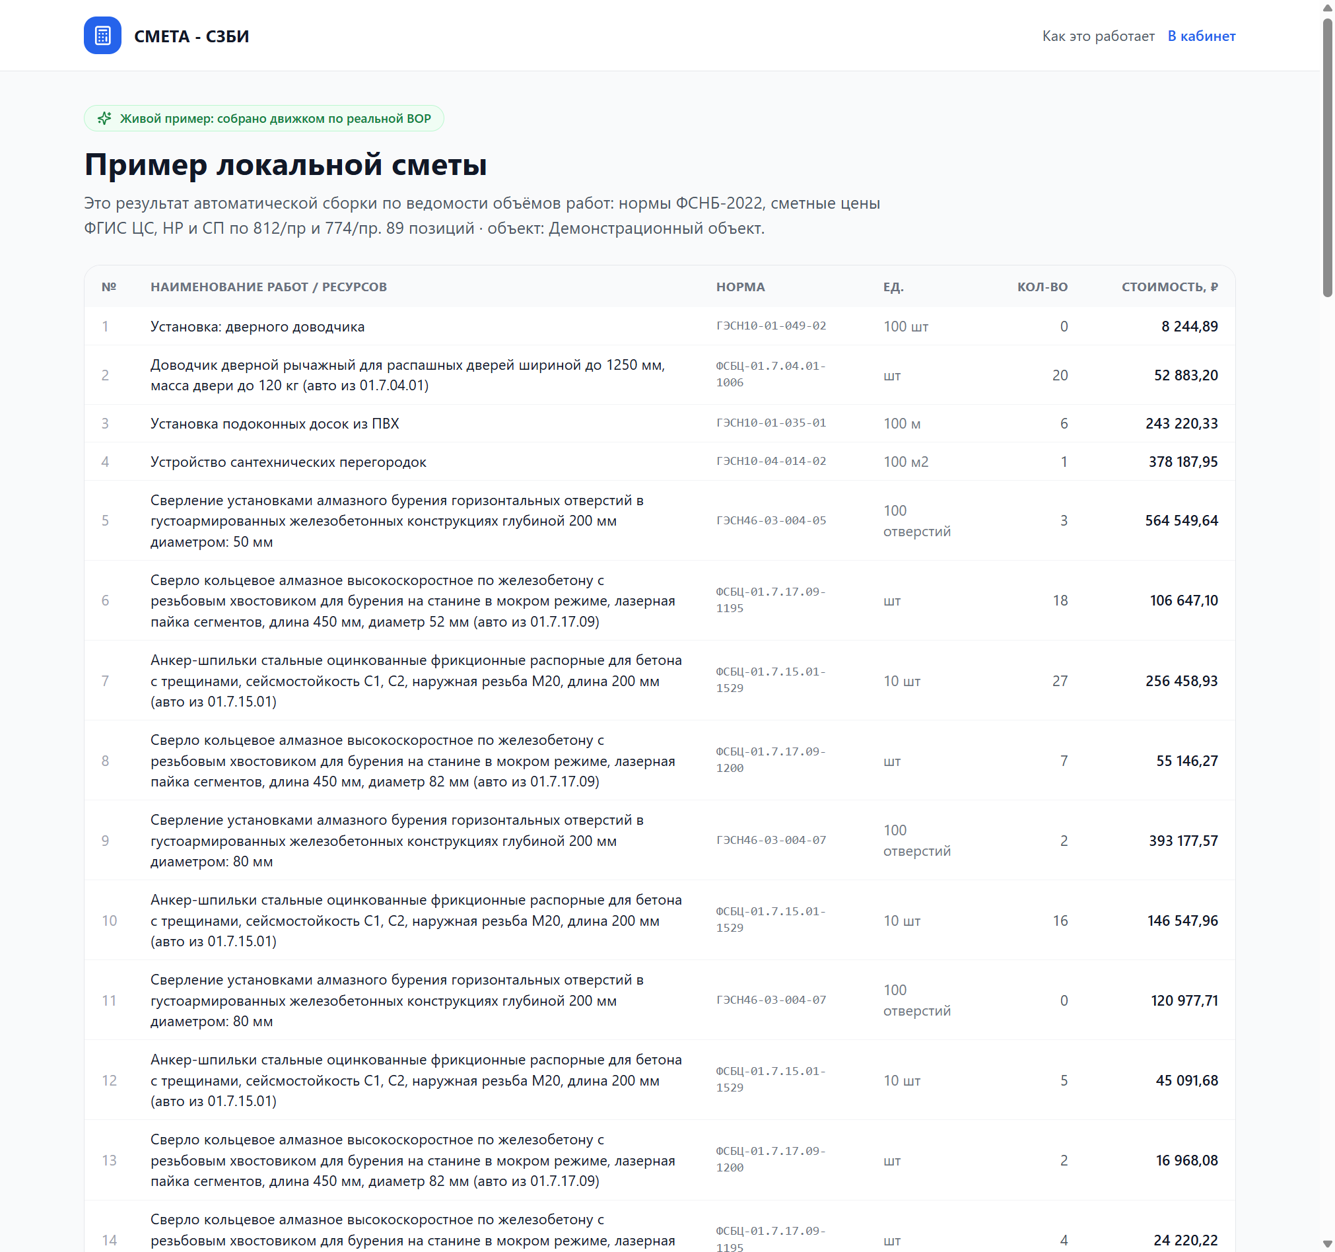Click the 'ЕД.' column header
Viewport: 1335px width, 1252px height.
(893, 287)
